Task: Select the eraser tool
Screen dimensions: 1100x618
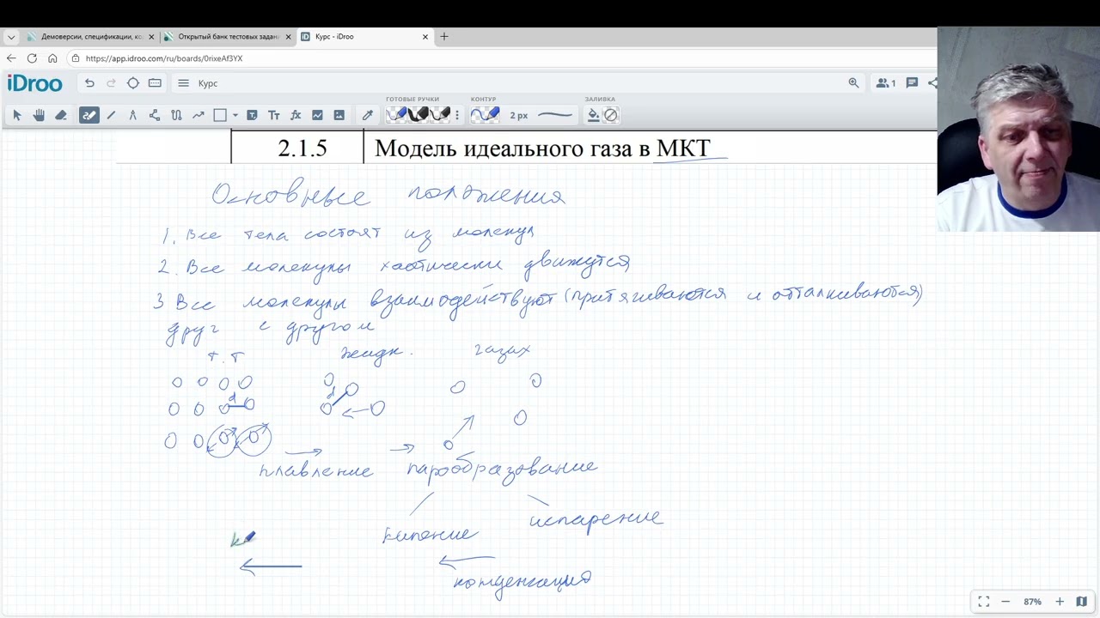Action: pos(61,115)
